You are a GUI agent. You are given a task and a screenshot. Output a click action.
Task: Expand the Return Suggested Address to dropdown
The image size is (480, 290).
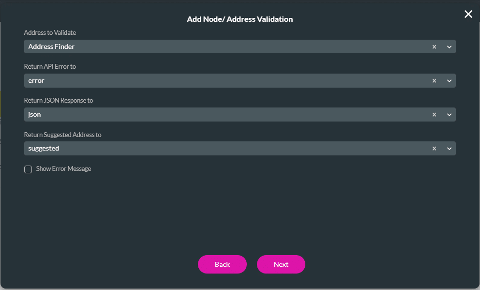click(x=449, y=148)
